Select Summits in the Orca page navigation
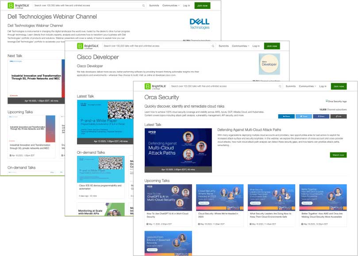Image resolution: width=358 pixels, height=256 pixels. [x=291, y=87]
